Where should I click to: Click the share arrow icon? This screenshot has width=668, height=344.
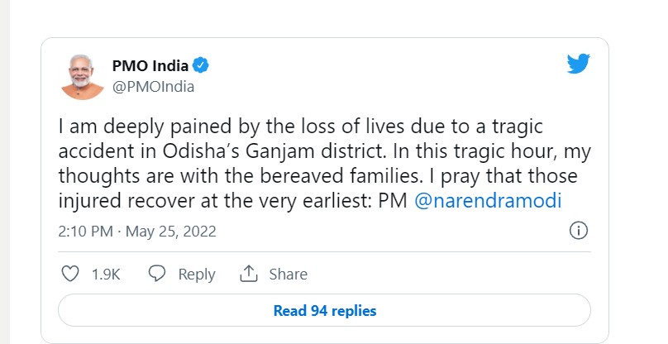point(249,274)
